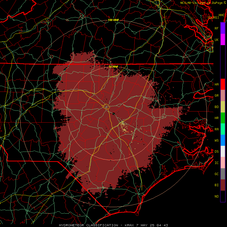This screenshot has height=227, width=227.
Task: Click the 'KRAX' station identifier in the footer
Action: coord(129,225)
